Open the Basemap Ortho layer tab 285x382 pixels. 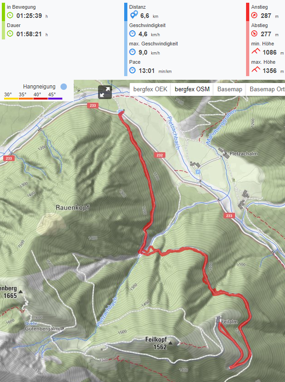[x=267, y=89]
